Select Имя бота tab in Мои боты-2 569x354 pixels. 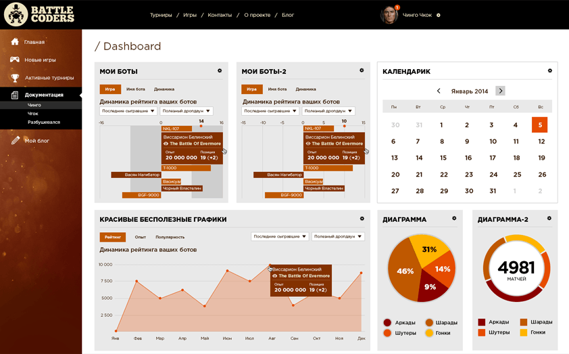pos(277,89)
